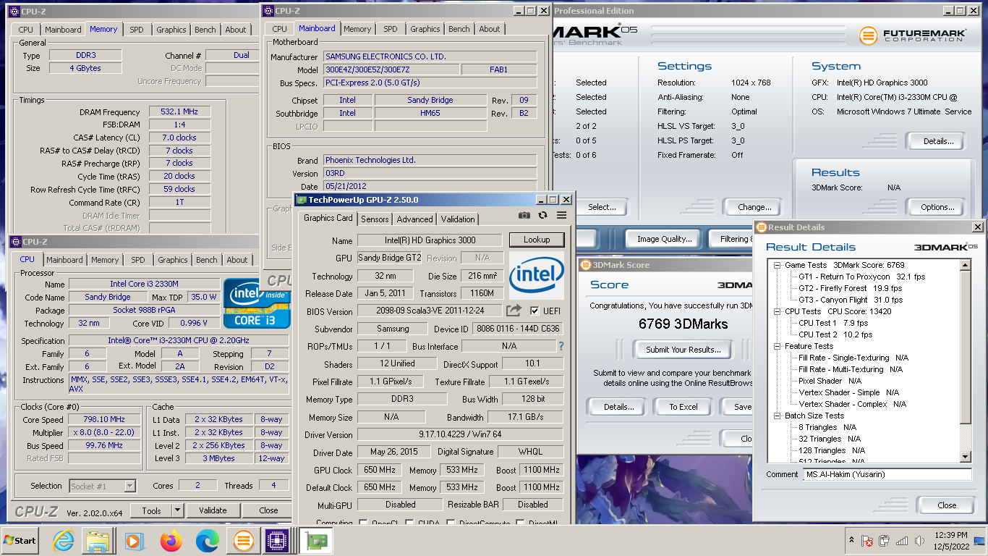This screenshot has height=556, width=988.
Task: Open Firefox from the taskbar
Action: coord(171,540)
